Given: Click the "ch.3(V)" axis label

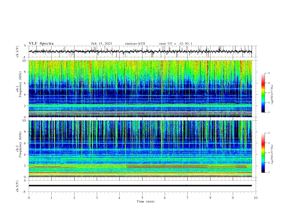Looking at the screenshot, I should (x=17, y=186).
